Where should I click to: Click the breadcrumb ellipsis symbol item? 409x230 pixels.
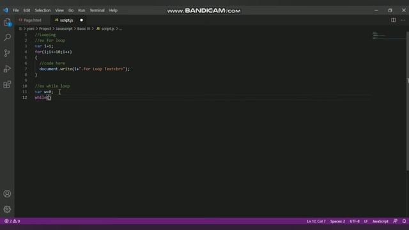[121, 29]
